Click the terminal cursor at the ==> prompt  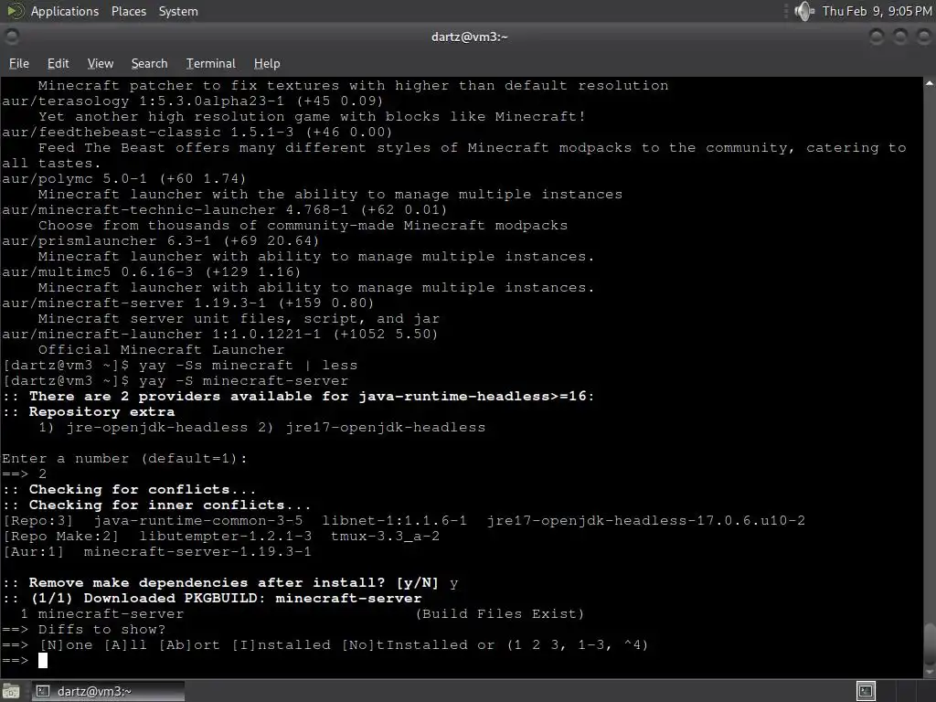(x=42, y=660)
